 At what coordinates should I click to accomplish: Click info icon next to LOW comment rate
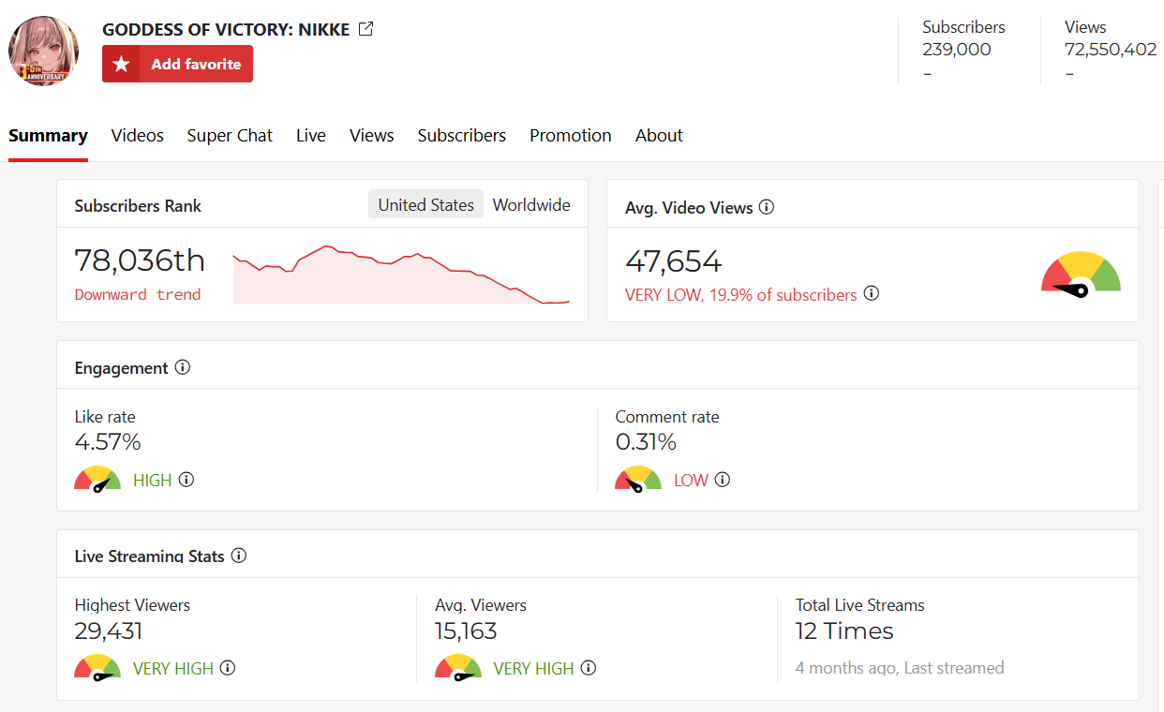click(723, 480)
